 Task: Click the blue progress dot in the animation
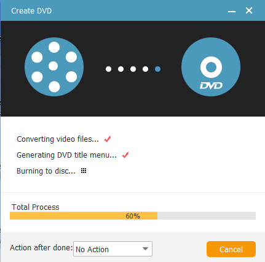tap(157, 69)
